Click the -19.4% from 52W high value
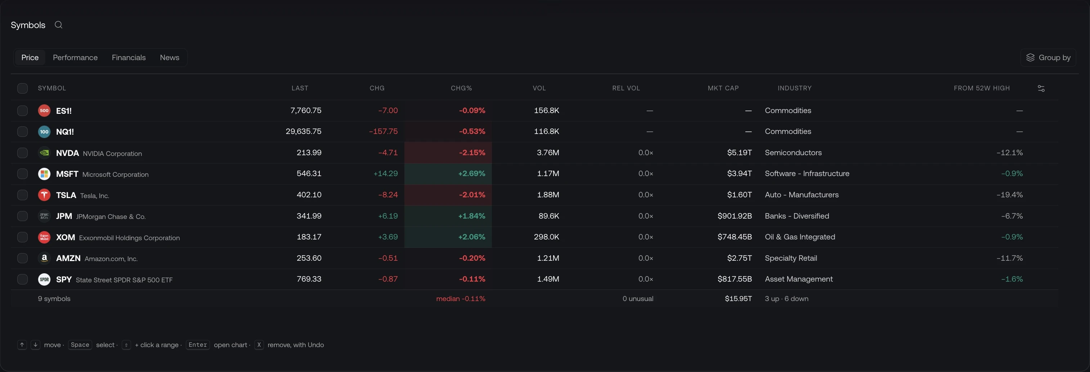 (x=1010, y=195)
